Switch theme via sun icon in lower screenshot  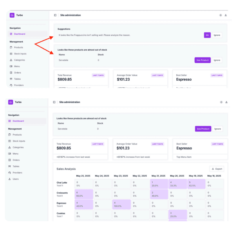(x=221, y=102)
